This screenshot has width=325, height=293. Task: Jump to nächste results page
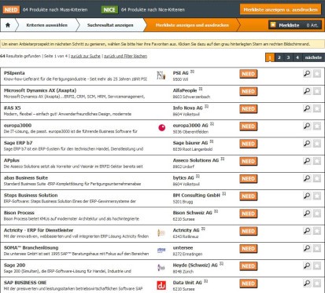[313, 57]
